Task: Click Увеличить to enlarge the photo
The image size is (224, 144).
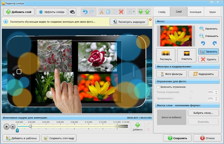Action: click(209, 29)
